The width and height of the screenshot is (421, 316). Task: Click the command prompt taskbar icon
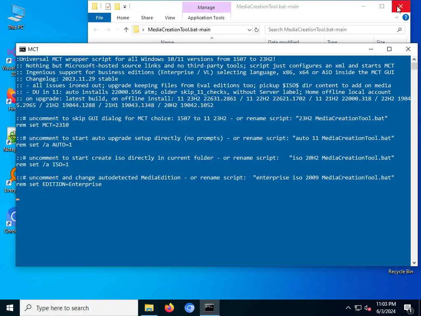click(x=209, y=308)
